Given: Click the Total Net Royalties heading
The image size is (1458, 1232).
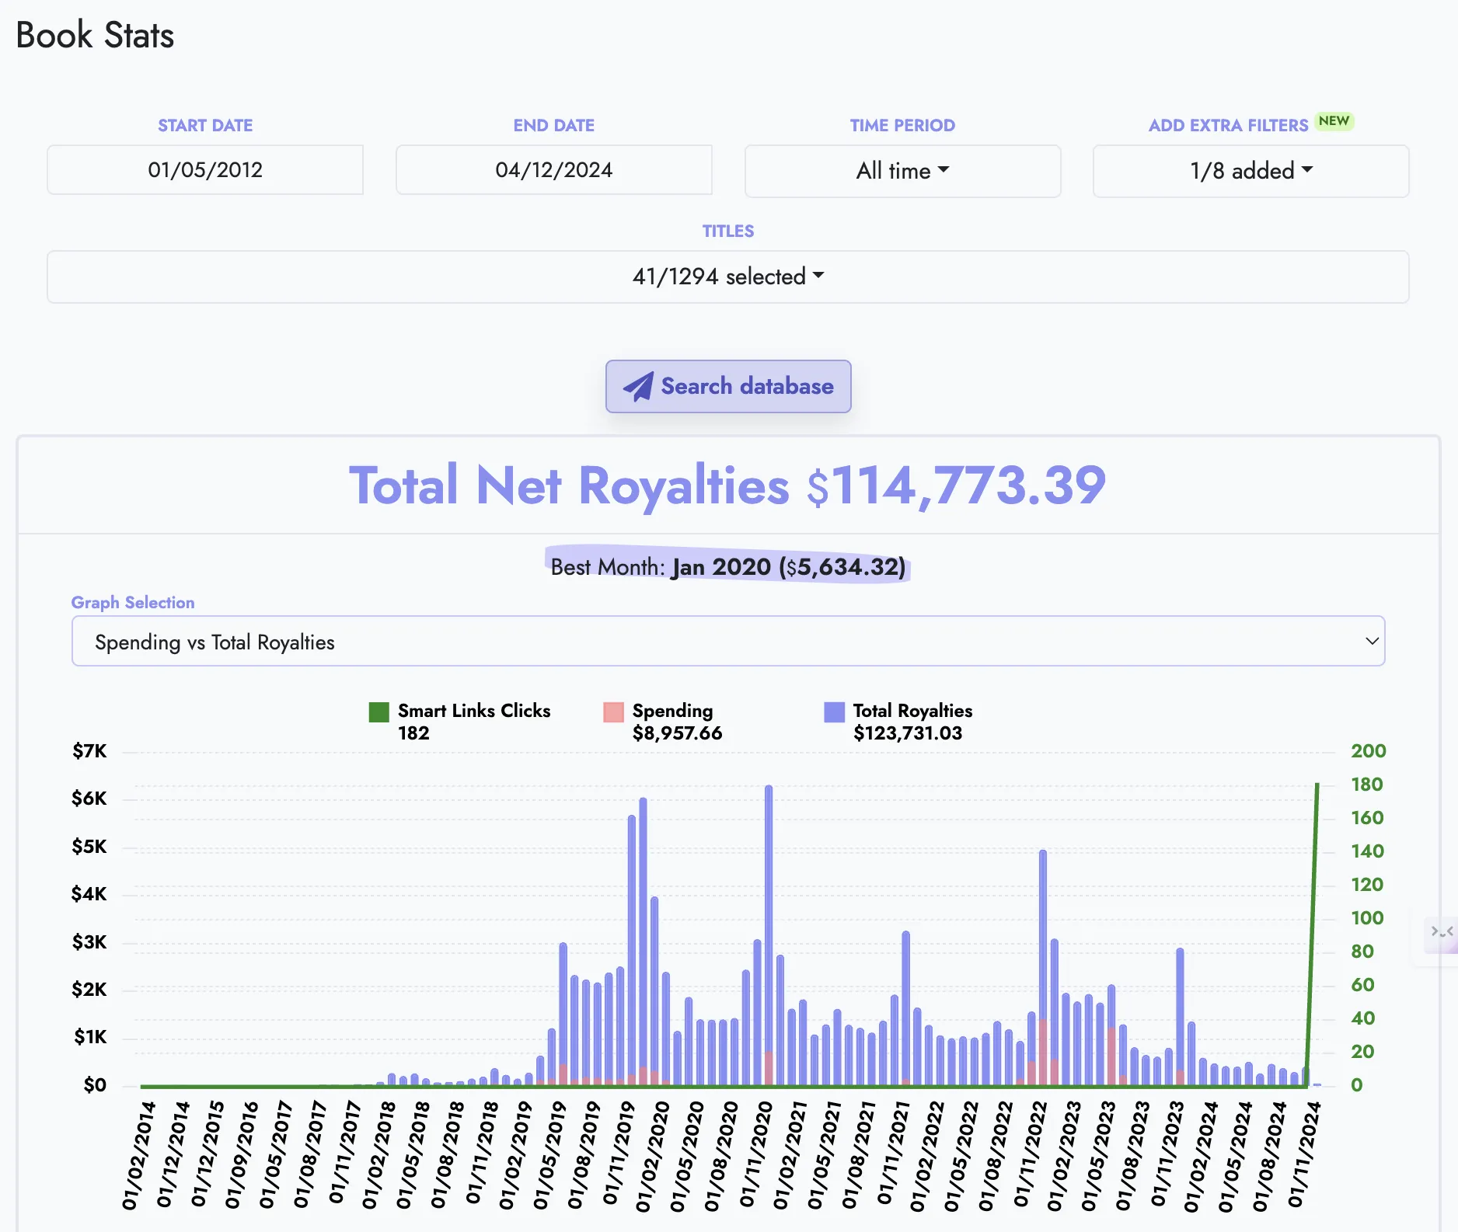Looking at the screenshot, I should (727, 486).
